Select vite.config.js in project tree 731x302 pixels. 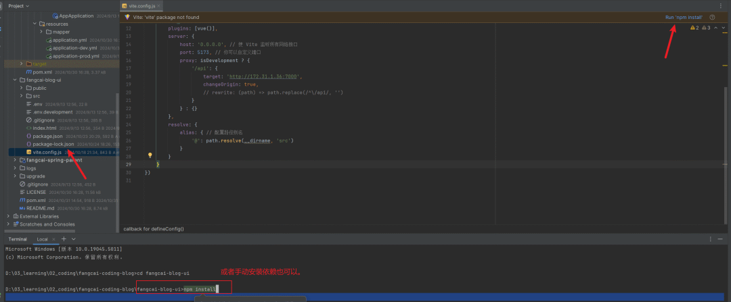tap(47, 152)
